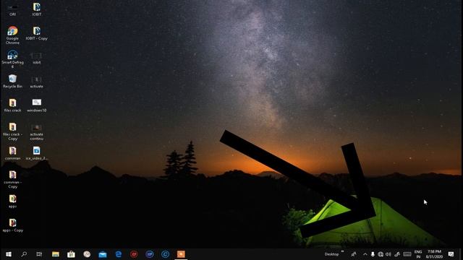The image size is (463, 260).
Task: Open the People icon in taskbar
Action: pos(354,254)
